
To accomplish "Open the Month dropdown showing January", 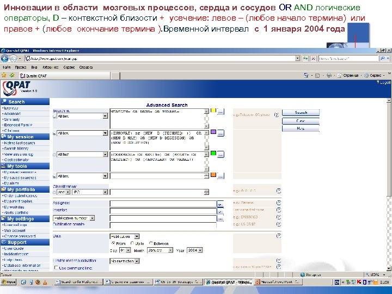I will pyautogui.click(x=160, y=250).
